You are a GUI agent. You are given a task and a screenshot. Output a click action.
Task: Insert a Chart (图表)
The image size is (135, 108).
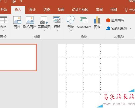click(97, 20)
